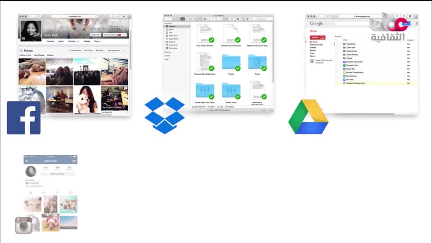The width and height of the screenshot is (432, 243).
Task: Click the camera icon on Facebook profile picture
Action: tap(23, 39)
